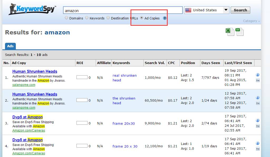270x157 pixels.
Task: Click KW icon for frame 20 x 30 row
Action: click(x=258, y=149)
